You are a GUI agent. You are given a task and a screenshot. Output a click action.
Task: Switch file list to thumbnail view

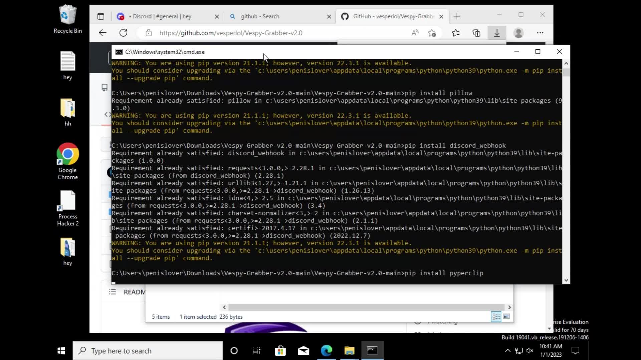point(506,317)
